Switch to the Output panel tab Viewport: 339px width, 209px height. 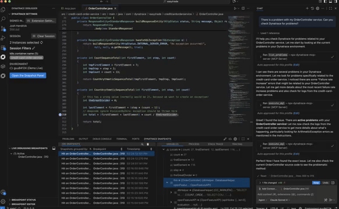[83, 139]
